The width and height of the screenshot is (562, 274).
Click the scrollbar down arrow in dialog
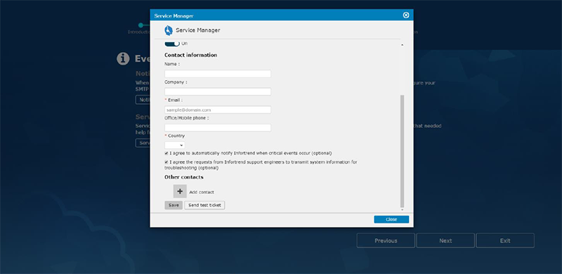click(x=402, y=210)
